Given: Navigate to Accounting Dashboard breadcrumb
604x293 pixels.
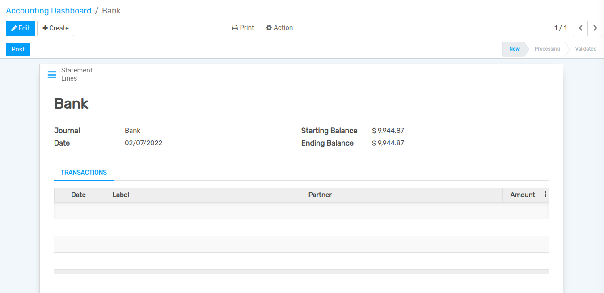Looking at the screenshot, I should click(x=48, y=11).
